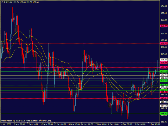This screenshot has width=168, height=126.
Task: Click the 9 Dec 00:00 time label
Action: [x=140, y=124]
